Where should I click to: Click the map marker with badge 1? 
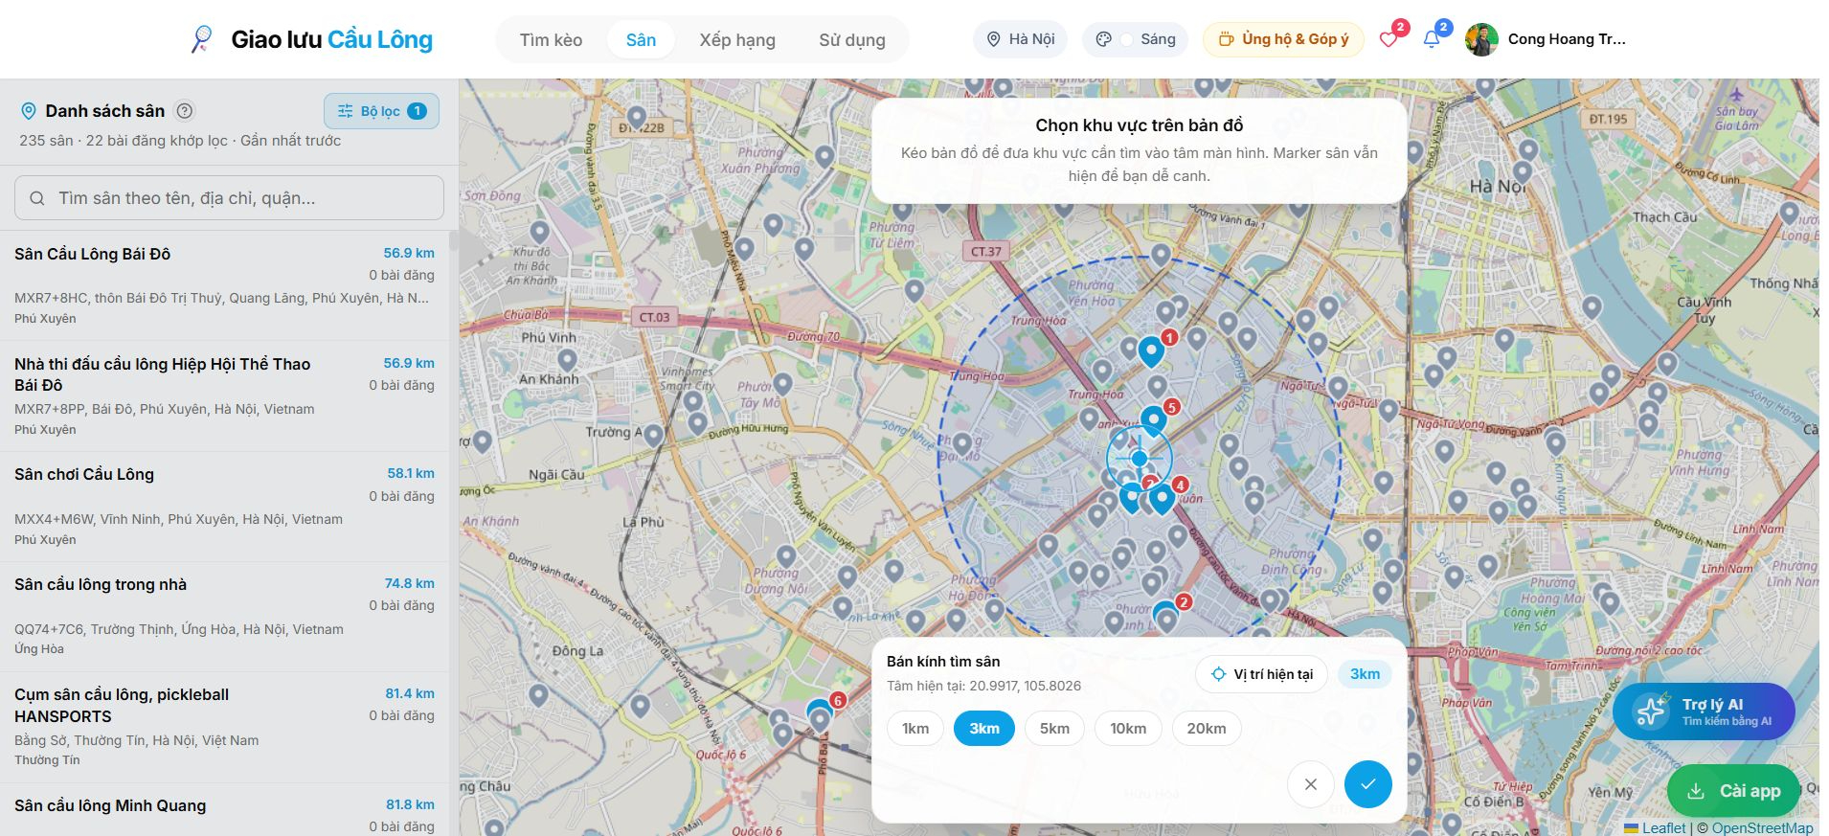tap(1151, 351)
